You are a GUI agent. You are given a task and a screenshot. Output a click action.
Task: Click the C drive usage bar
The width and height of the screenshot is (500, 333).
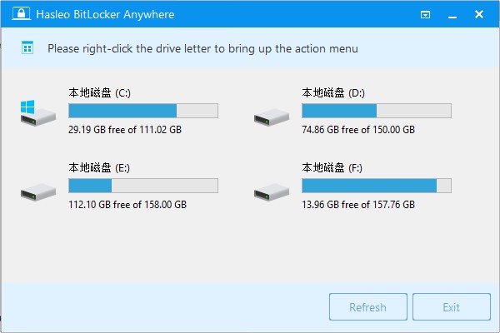pos(142,111)
